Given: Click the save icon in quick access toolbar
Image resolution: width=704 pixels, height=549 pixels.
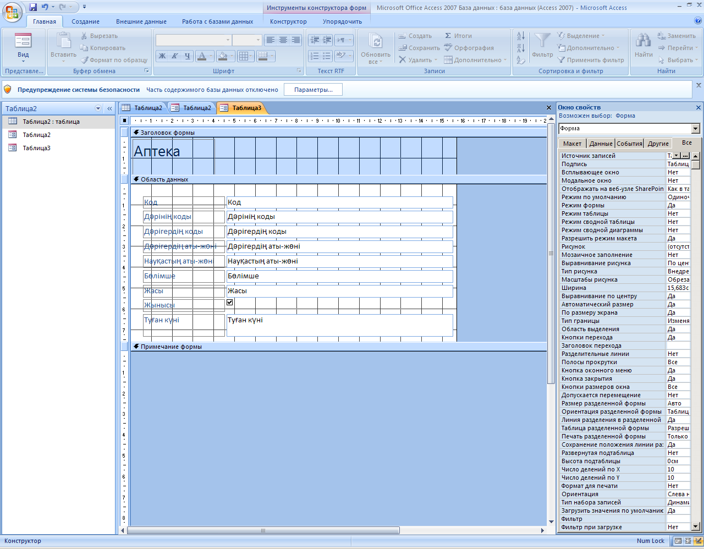Looking at the screenshot, I should coord(33,7).
